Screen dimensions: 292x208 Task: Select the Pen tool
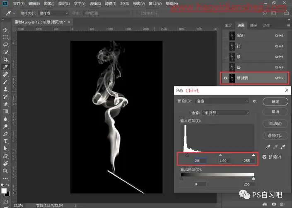pyautogui.click(x=5, y=134)
